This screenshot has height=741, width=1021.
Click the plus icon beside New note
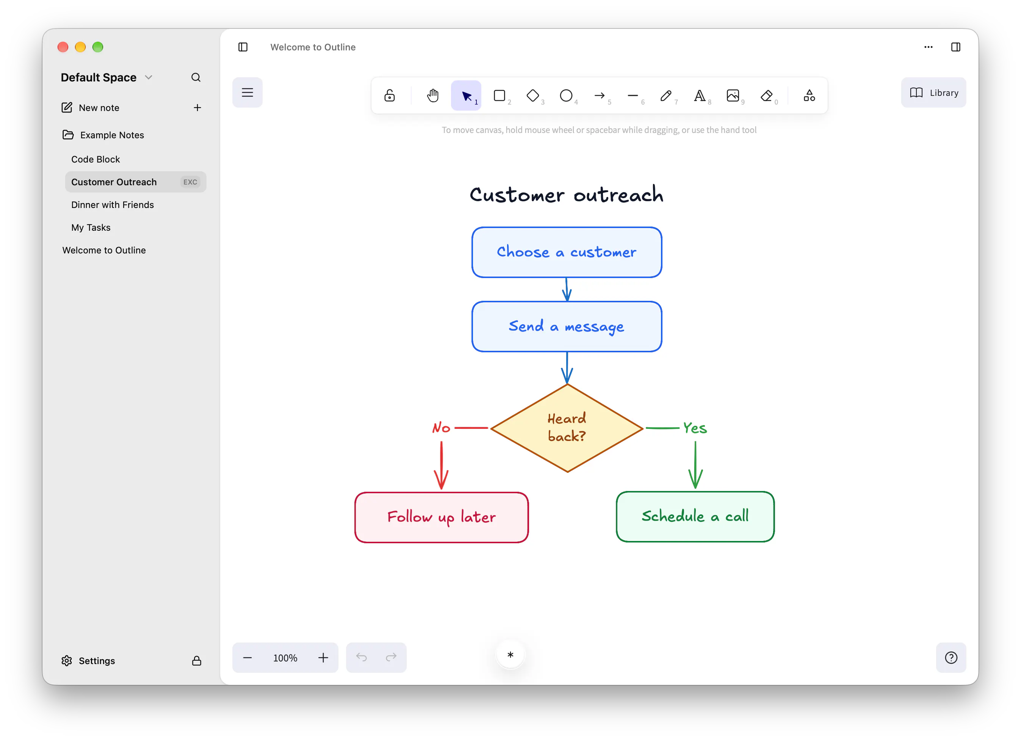click(x=197, y=108)
